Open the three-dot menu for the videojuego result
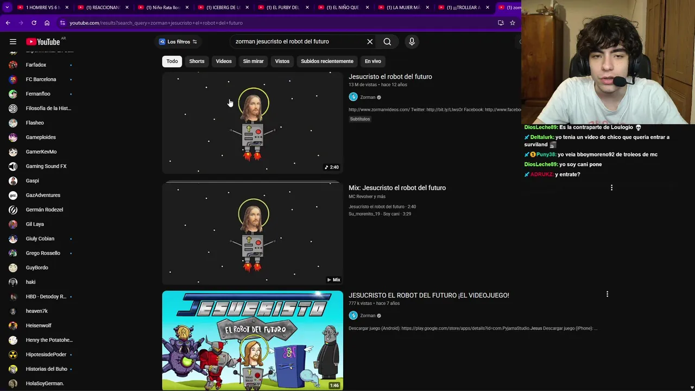This screenshot has height=391, width=695. pos(607,294)
